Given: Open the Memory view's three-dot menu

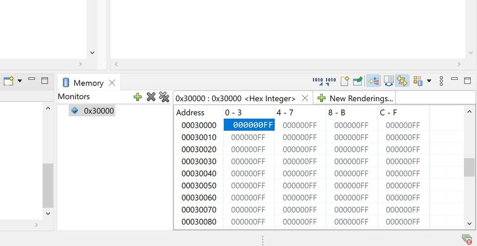Looking at the screenshot, I should pos(441,81).
